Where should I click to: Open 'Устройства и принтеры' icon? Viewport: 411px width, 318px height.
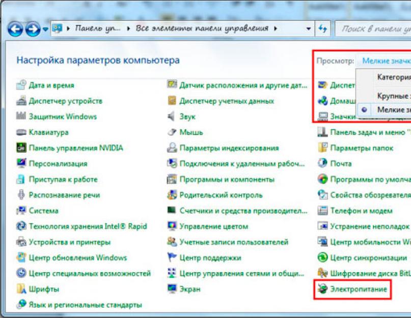tap(21, 242)
